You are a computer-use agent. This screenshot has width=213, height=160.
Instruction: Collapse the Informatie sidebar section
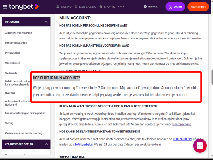[46, 22]
